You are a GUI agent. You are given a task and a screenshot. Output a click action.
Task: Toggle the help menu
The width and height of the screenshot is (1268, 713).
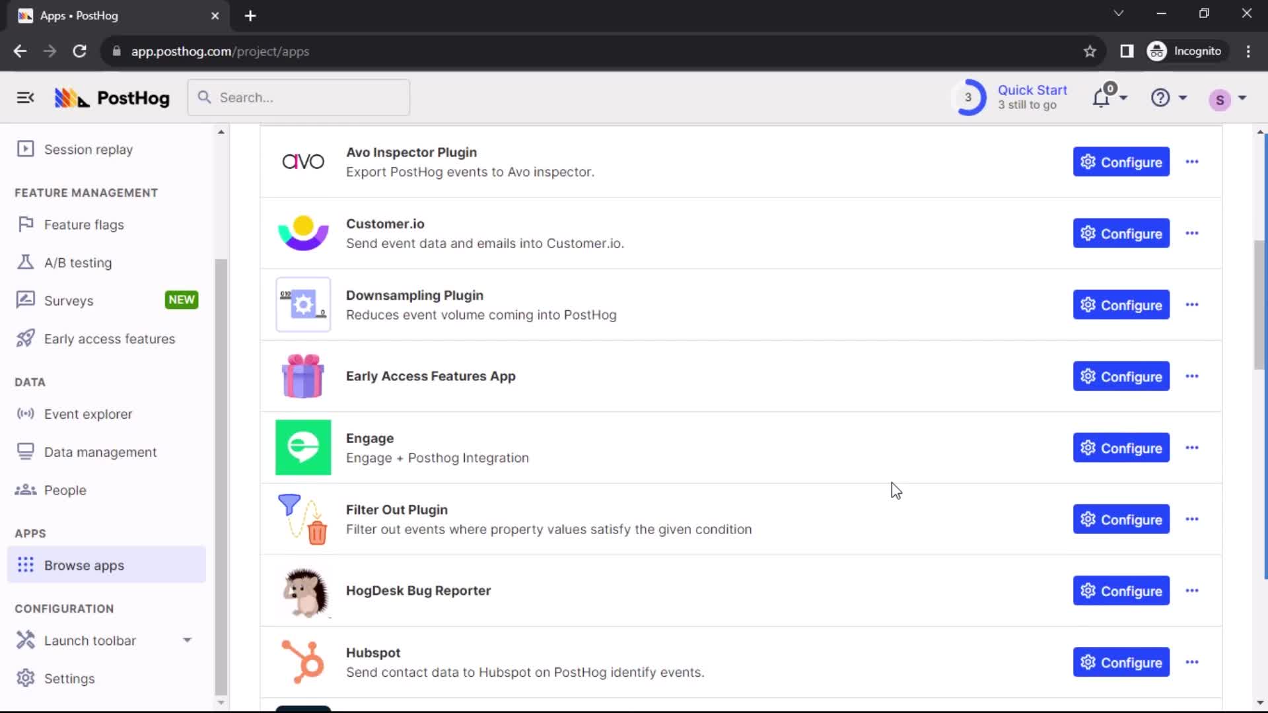[x=1169, y=98]
